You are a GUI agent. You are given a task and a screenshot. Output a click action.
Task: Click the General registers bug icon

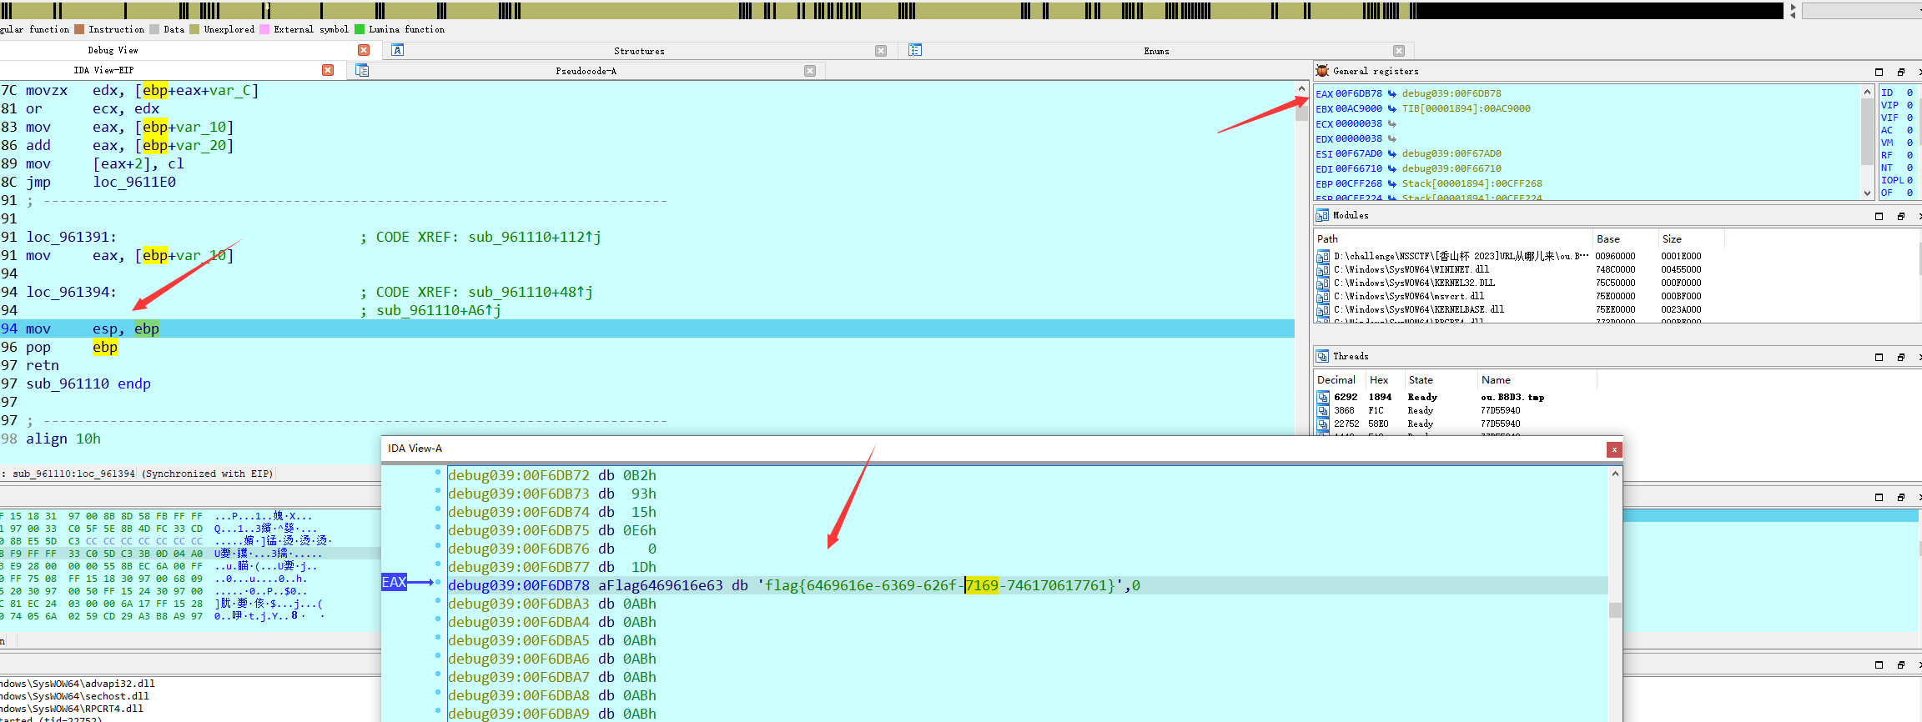coord(1322,71)
